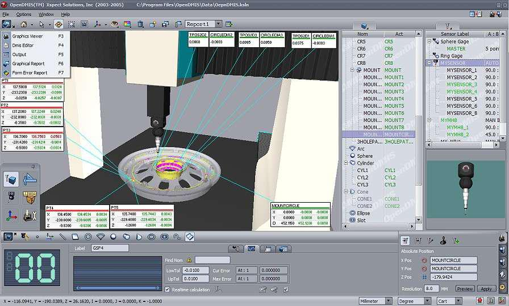Click the checkbox icon near Max Error row

coord(286,290)
